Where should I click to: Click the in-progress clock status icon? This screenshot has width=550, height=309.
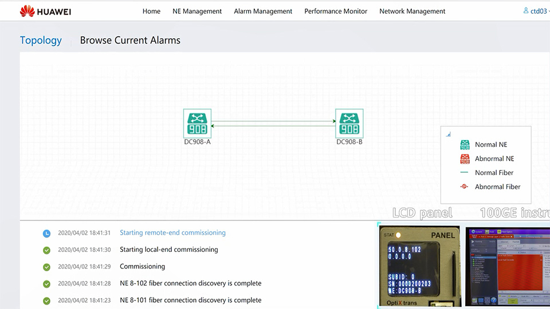click(x=46, y=233)
